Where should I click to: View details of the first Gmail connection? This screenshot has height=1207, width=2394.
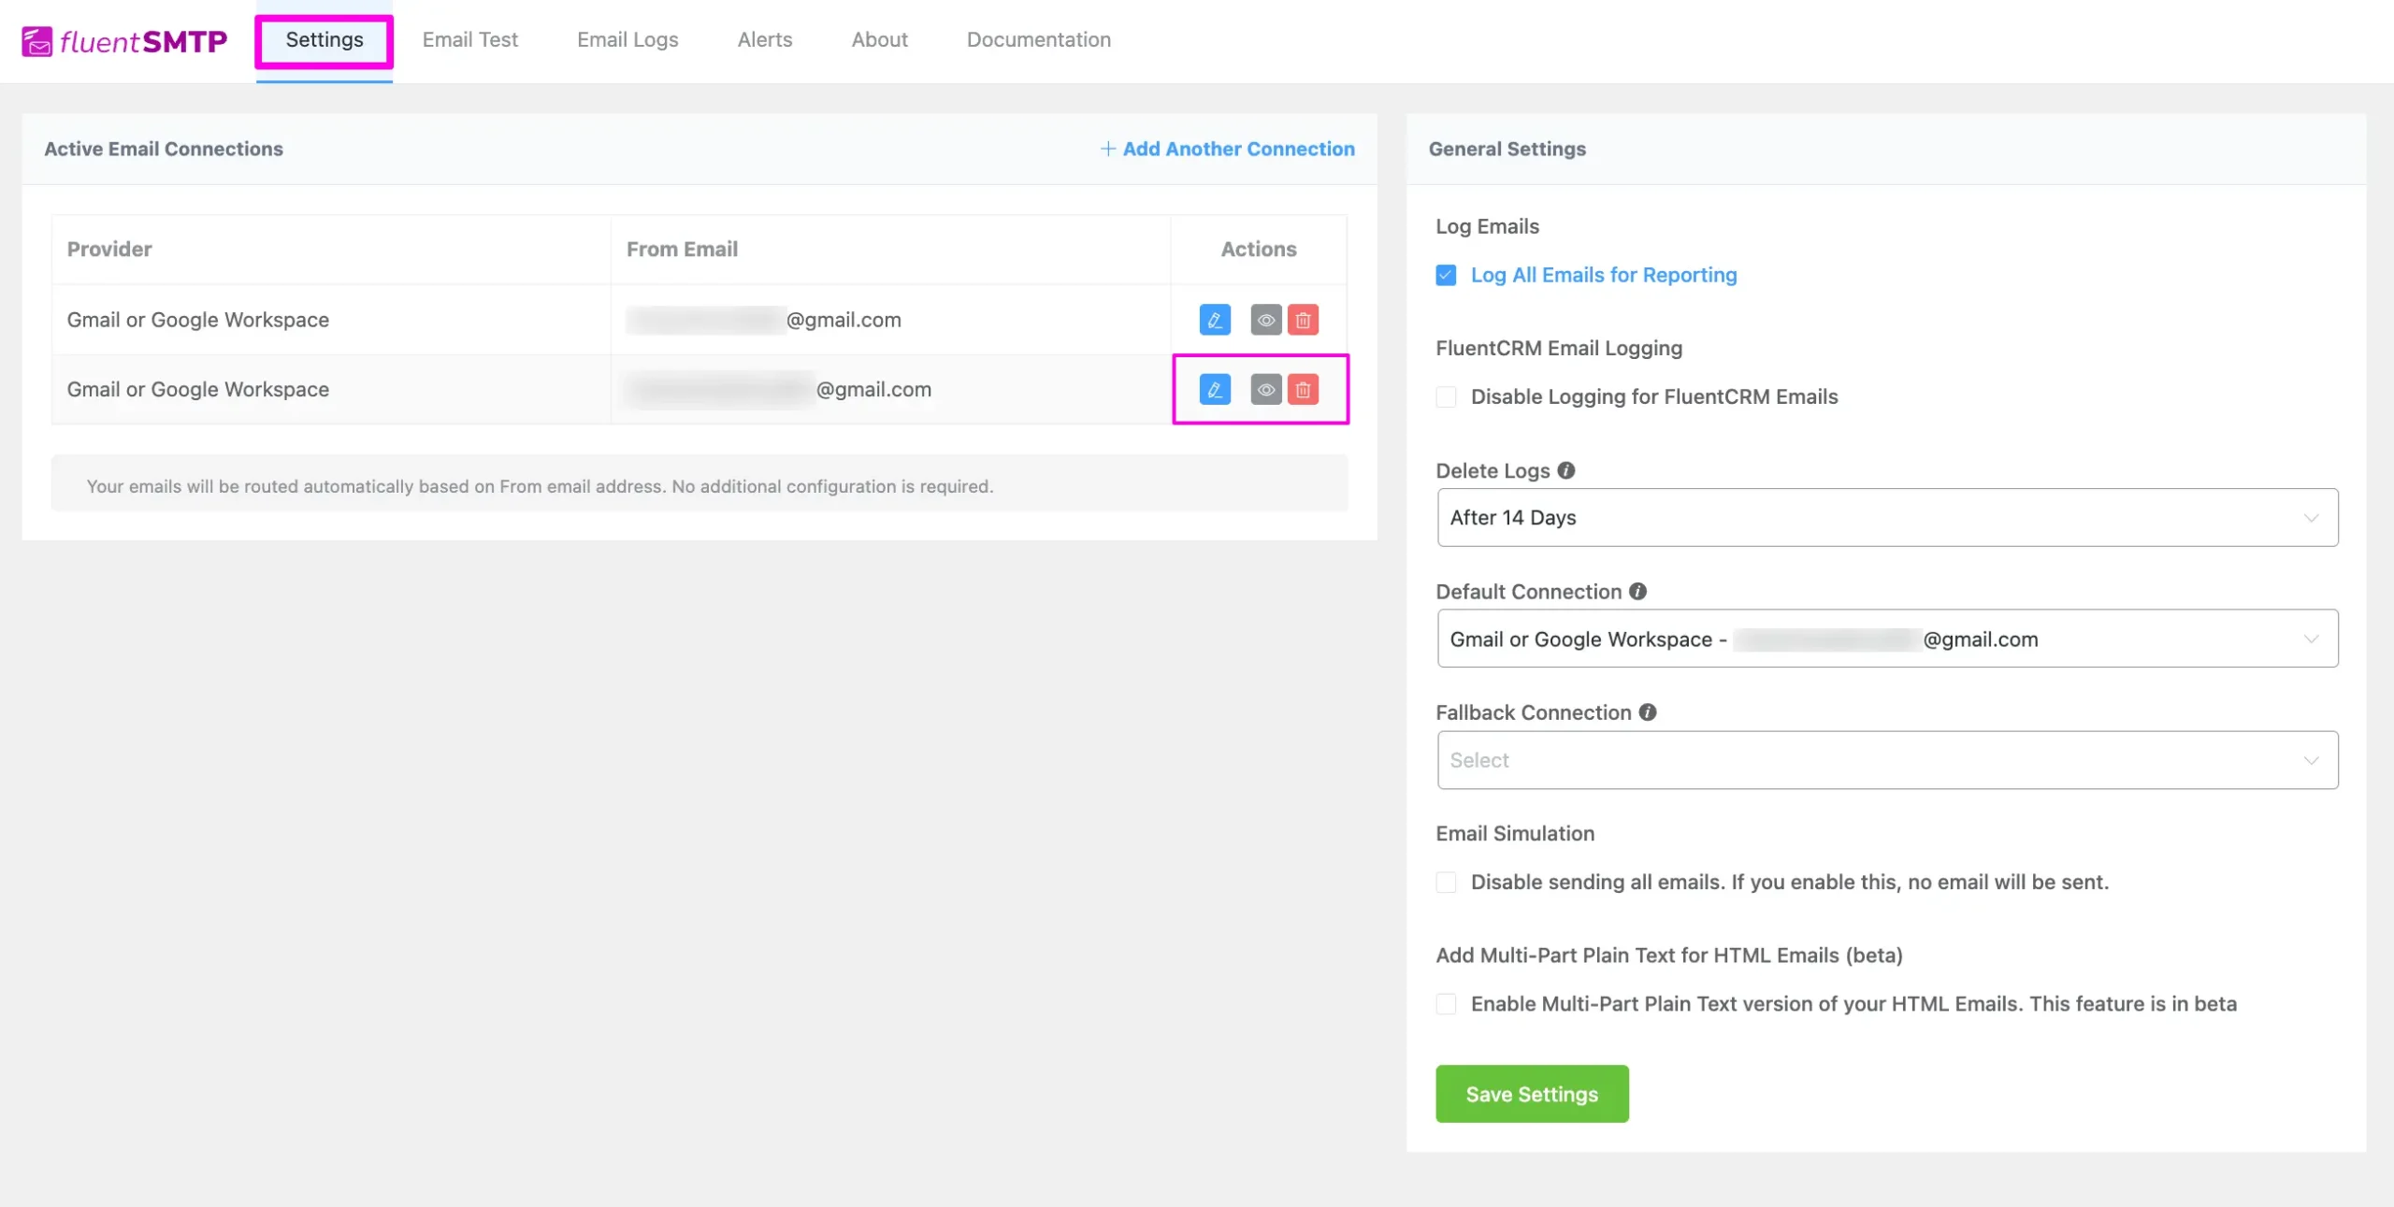(x=1266, y=320)
